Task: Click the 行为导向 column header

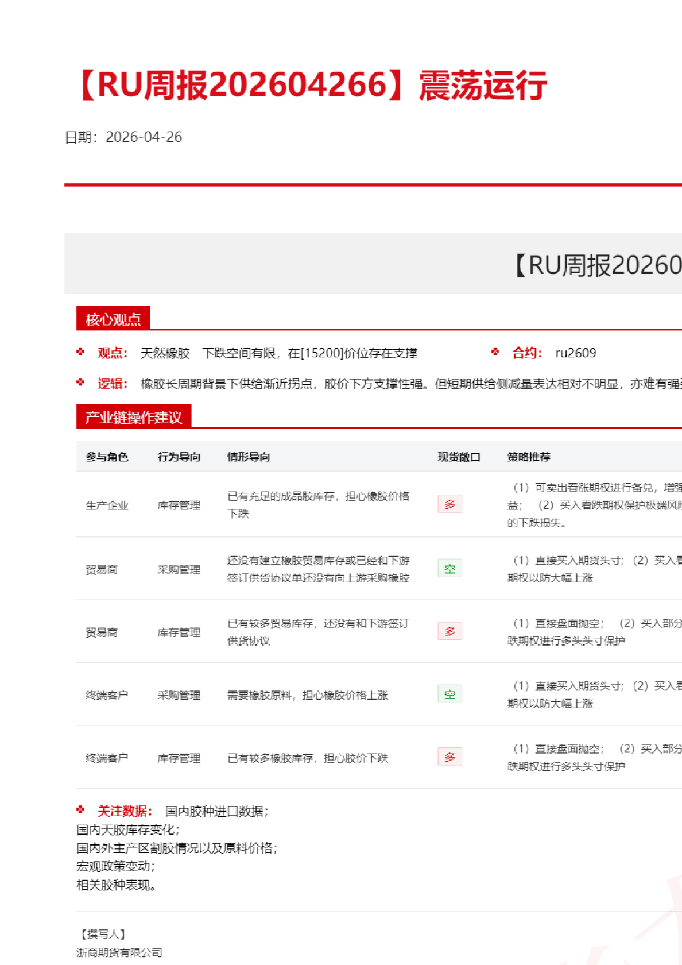Action: [x=179, y=457]
